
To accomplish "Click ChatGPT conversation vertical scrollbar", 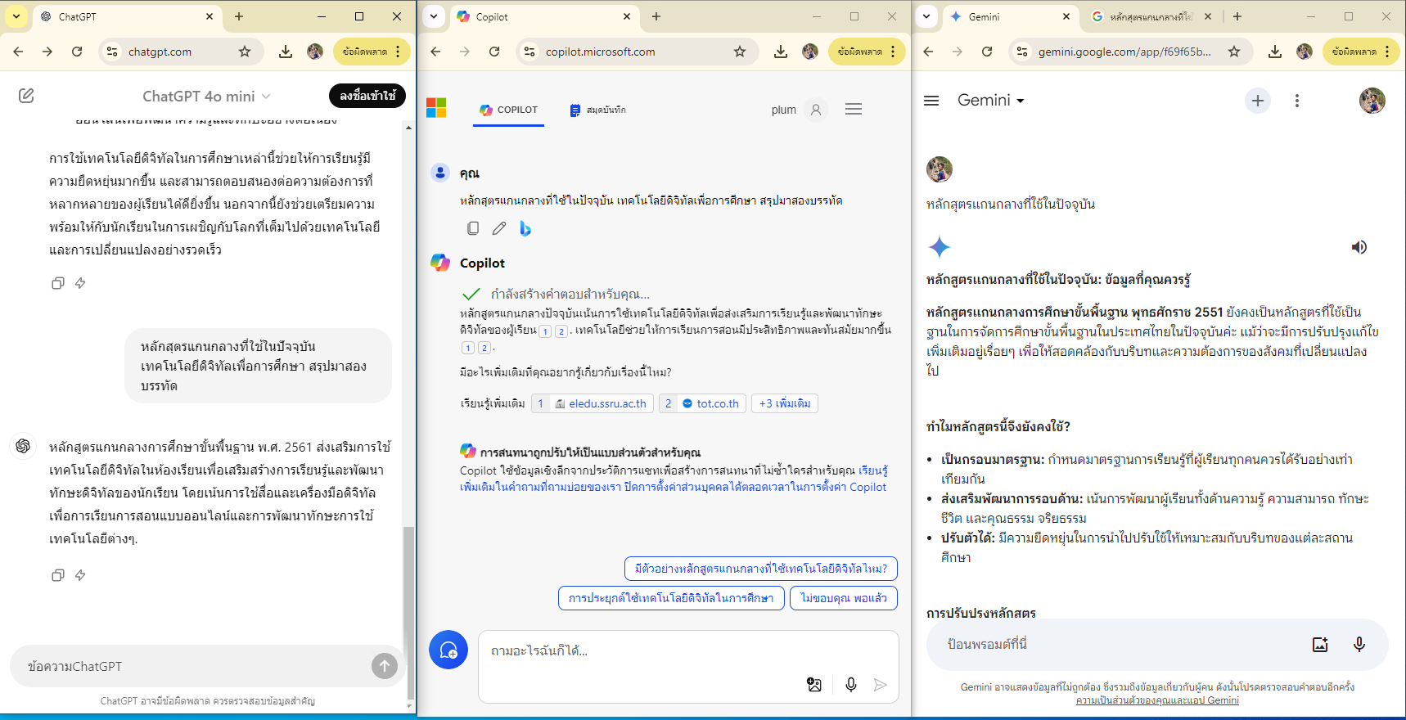I will pos(408,573).
